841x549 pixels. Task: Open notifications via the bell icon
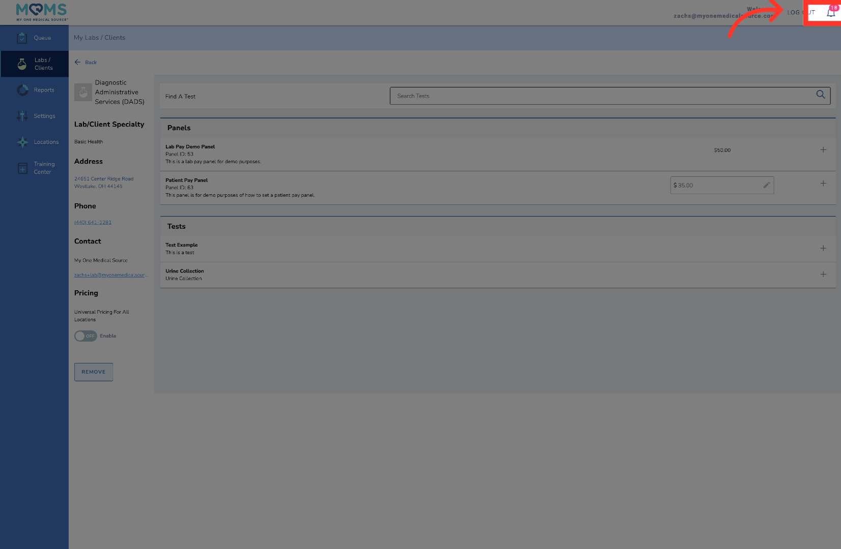point(830,13)
